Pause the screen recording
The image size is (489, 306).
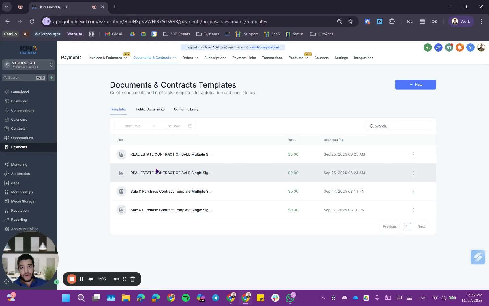coord(81,279)
